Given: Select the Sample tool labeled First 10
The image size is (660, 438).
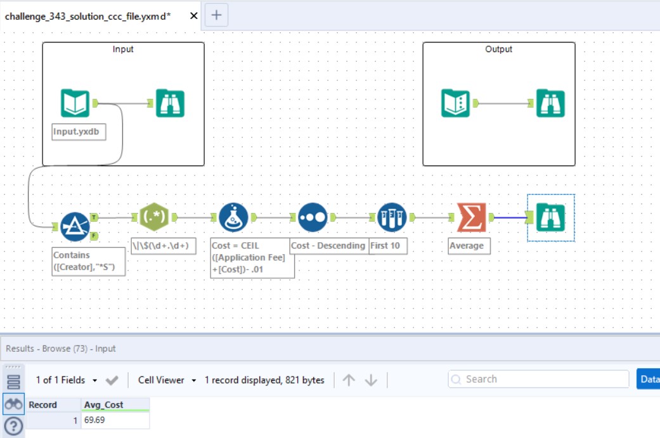Looking at the screenshot, I should coord(391,216).
